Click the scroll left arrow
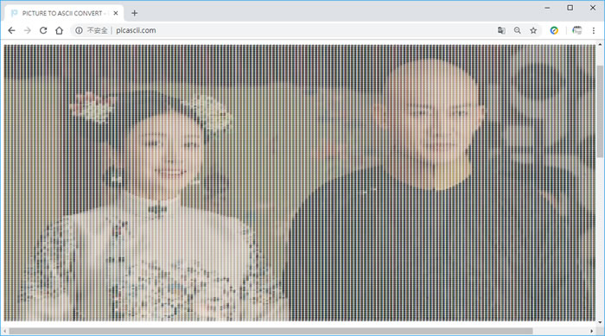The height and width of the screenshot is (336, 605). coord(4,332)
